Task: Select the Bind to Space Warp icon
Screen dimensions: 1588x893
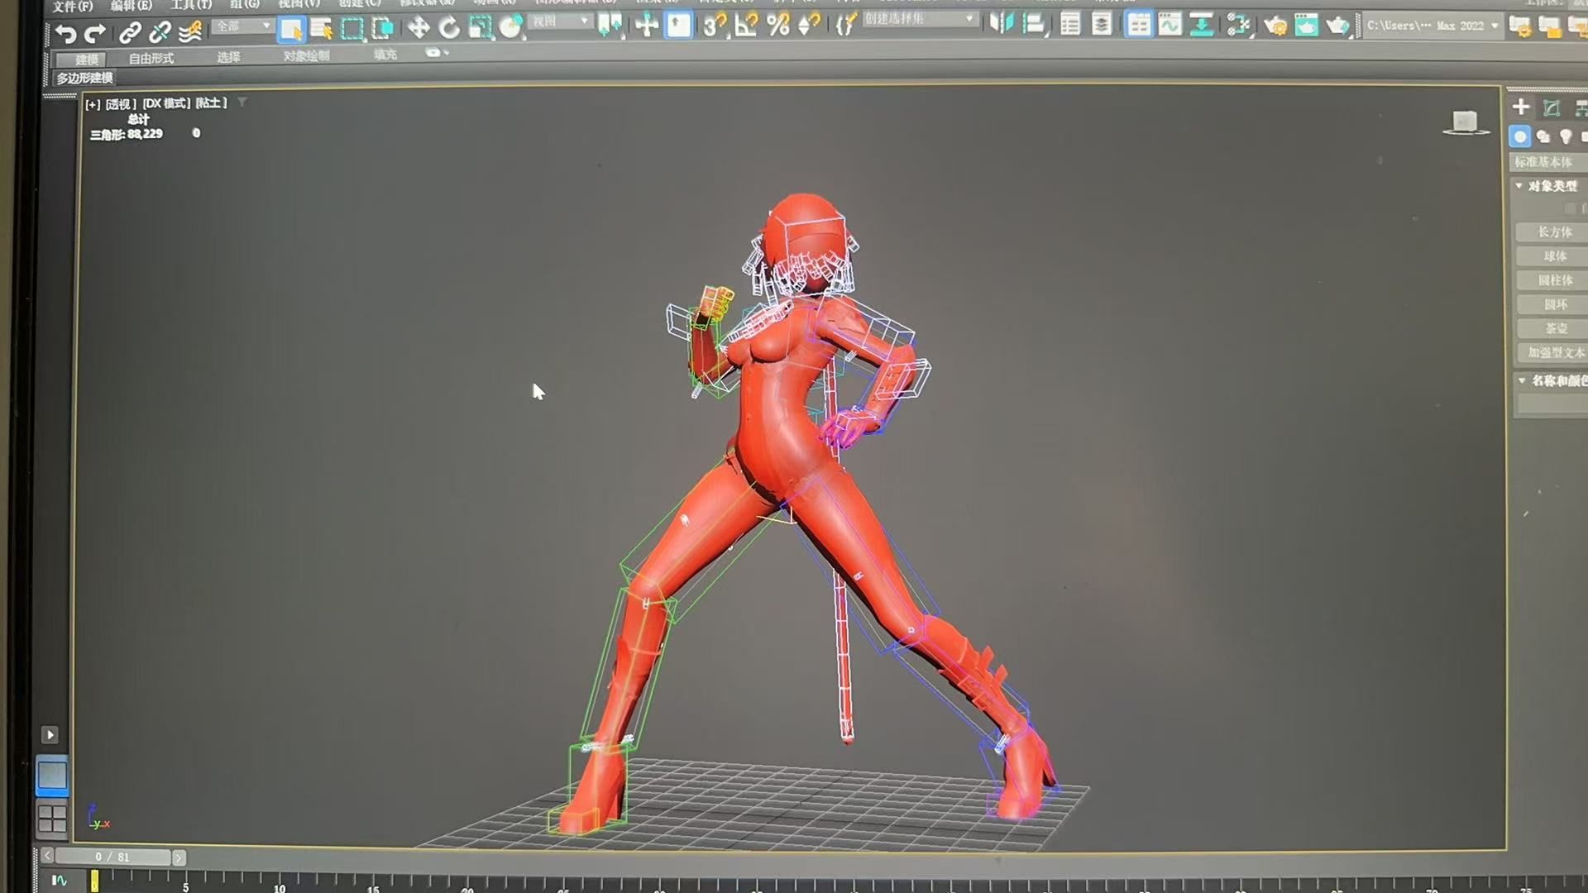Action: tap(190, 31)
